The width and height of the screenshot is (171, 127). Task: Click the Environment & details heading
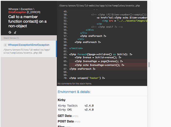(74, 92)
